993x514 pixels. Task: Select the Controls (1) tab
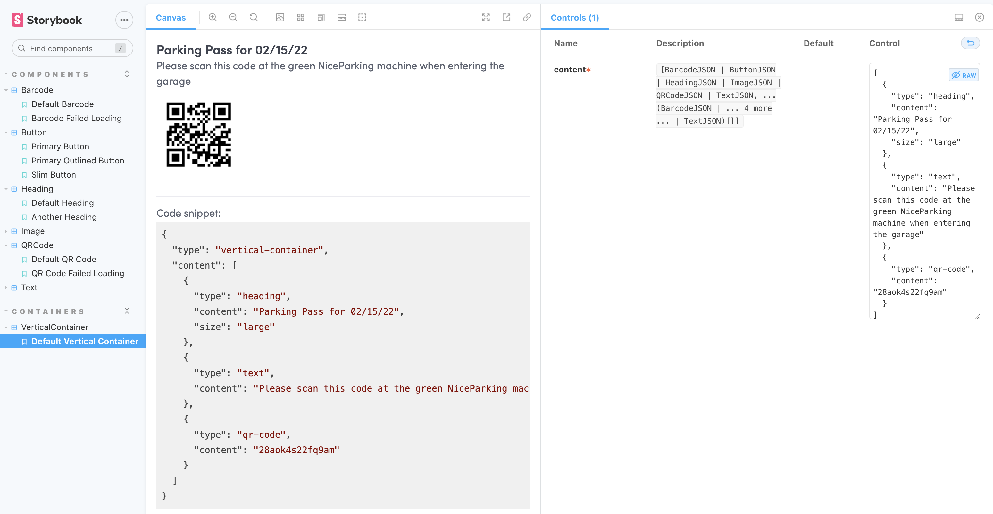(575, 17)
